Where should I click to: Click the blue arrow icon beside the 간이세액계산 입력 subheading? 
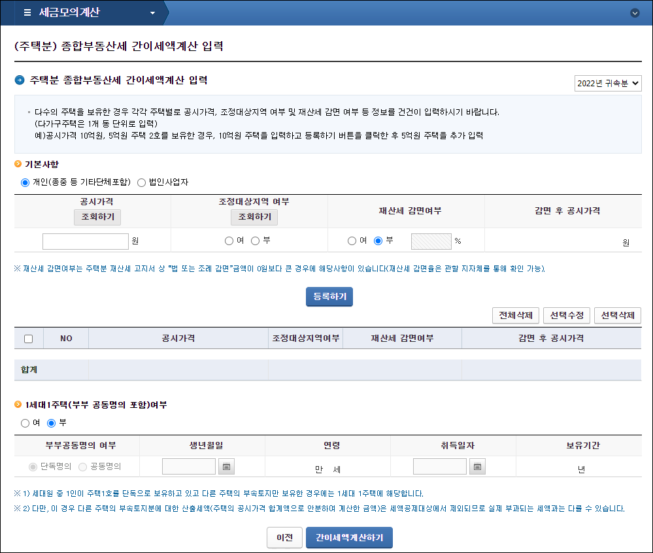(20, 80)
